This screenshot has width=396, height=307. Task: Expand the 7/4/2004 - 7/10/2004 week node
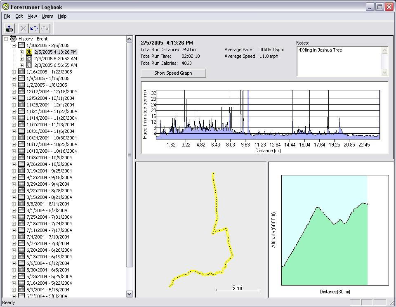(14, 237)
